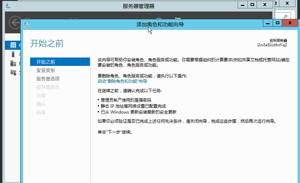
Task: Click the 开始之前 page heading
Action: click(x=47, y=43)
